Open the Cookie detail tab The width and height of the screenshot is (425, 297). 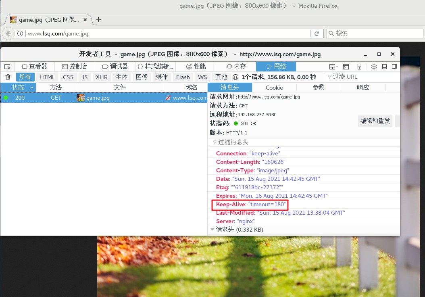274,87
